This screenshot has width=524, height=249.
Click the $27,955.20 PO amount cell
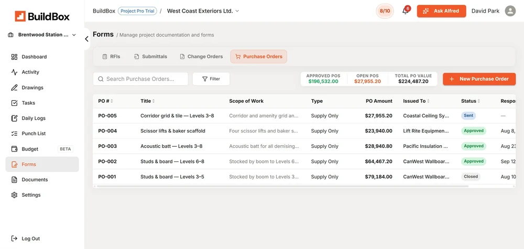(x=379, y=116)
